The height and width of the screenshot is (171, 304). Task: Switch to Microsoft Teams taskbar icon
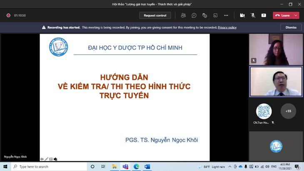point(125,166)
